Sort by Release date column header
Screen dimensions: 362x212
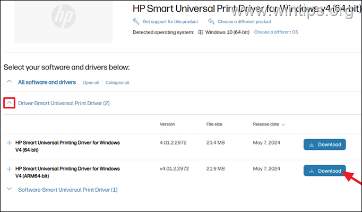tap(266, 124)
